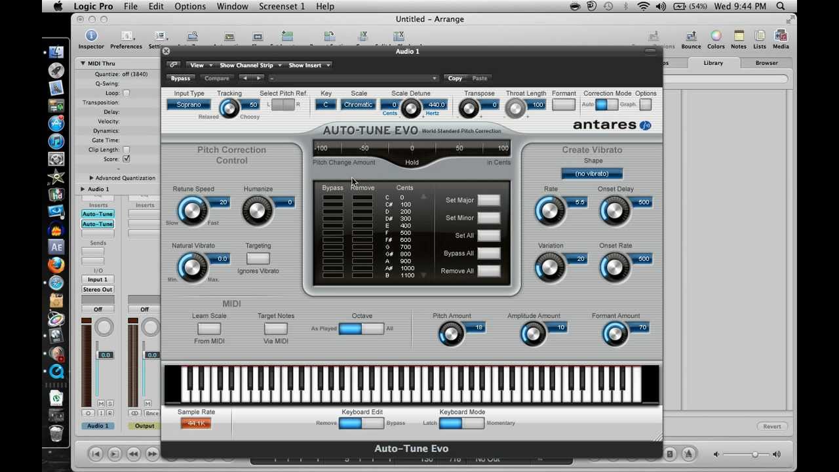Click the Antares logo
Viewport: 839px width, 472px height.
pos(612,125)
